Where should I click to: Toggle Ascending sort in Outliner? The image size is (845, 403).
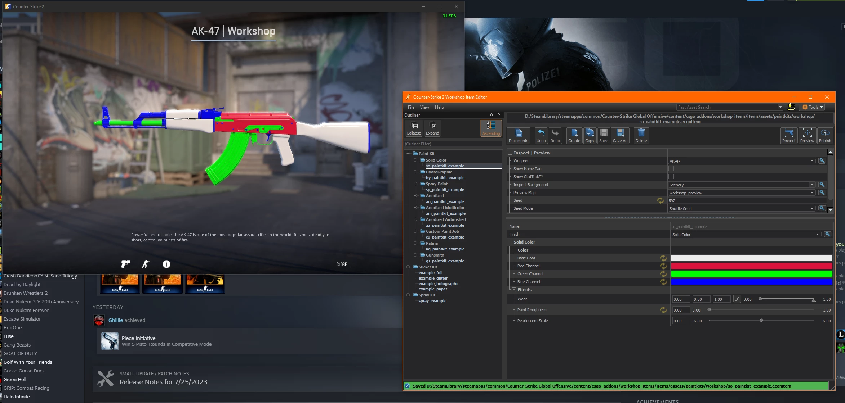(491, 128)
